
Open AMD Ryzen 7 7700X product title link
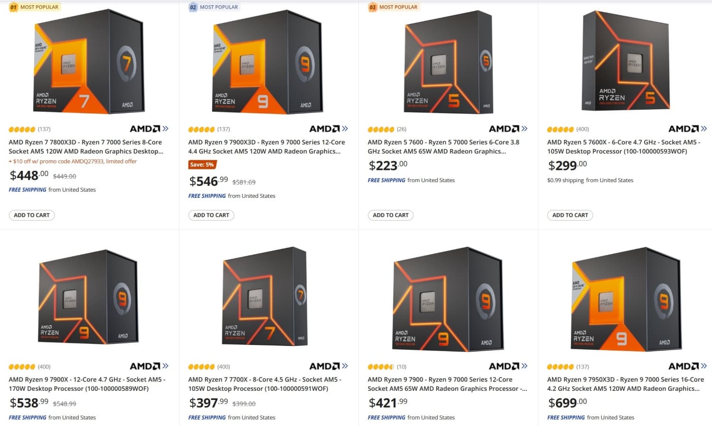pyautogui.click(x=264, y=384)
